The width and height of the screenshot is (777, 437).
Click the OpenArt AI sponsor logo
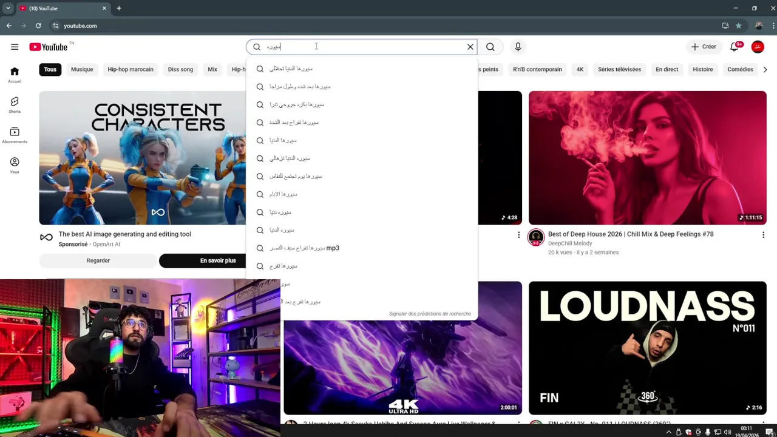click(46, 237)
